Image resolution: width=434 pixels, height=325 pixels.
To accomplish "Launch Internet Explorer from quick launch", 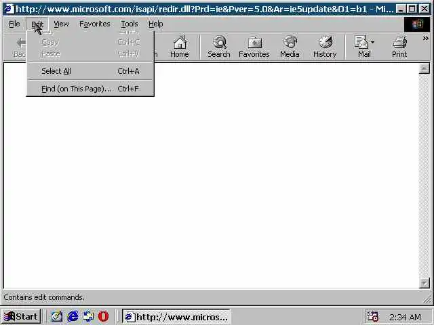I will [x=73, y=316].
